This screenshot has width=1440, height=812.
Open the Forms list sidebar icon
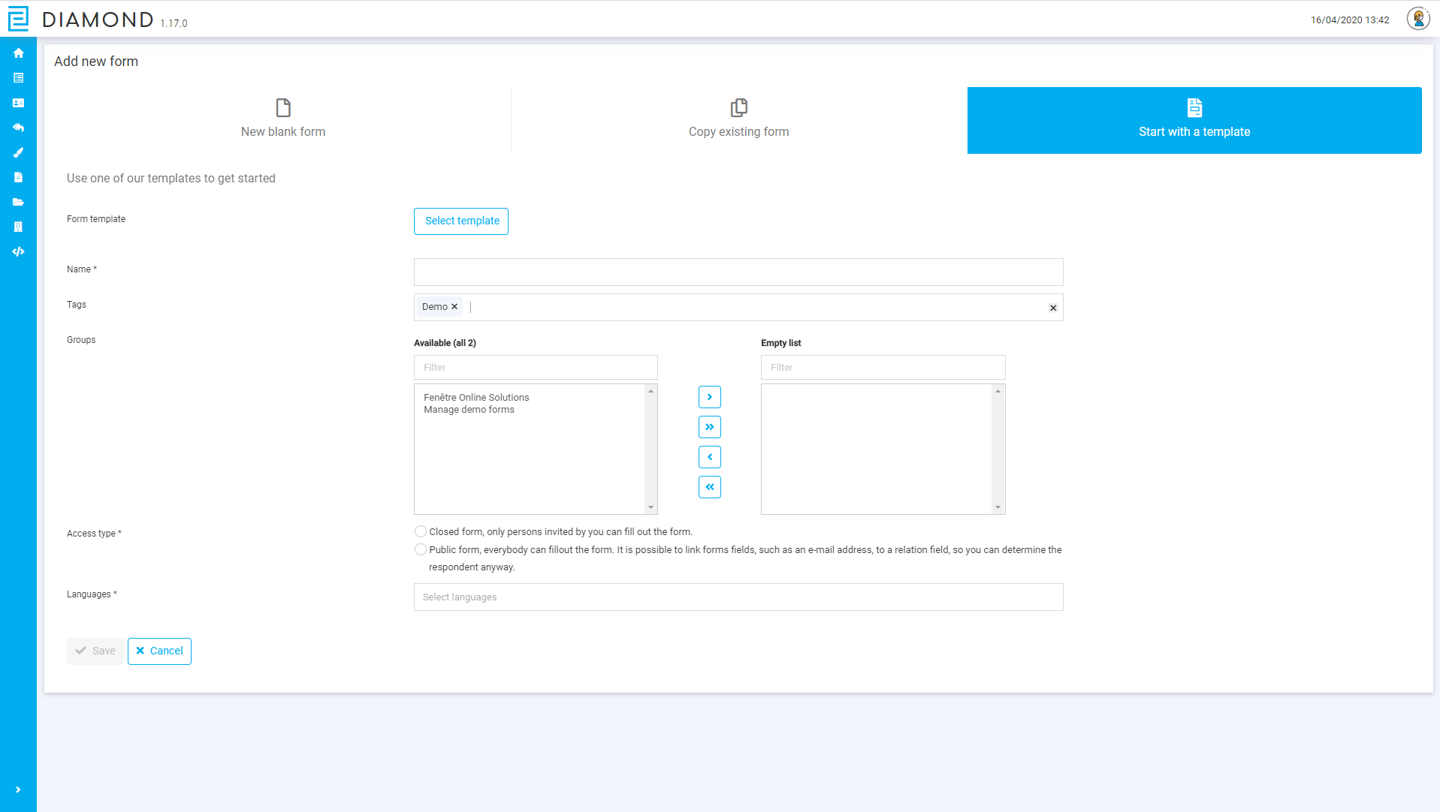pos(18,77)
